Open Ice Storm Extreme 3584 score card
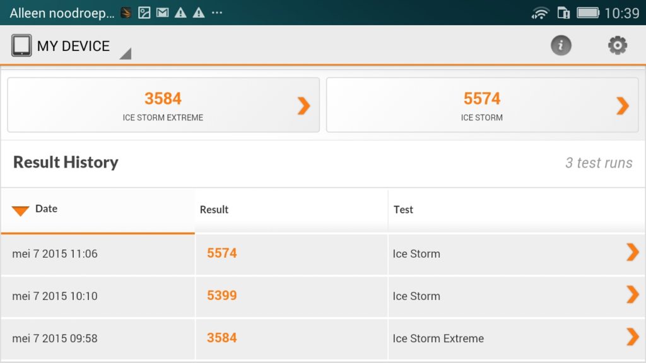646x363 pixels. coord(163,105)
